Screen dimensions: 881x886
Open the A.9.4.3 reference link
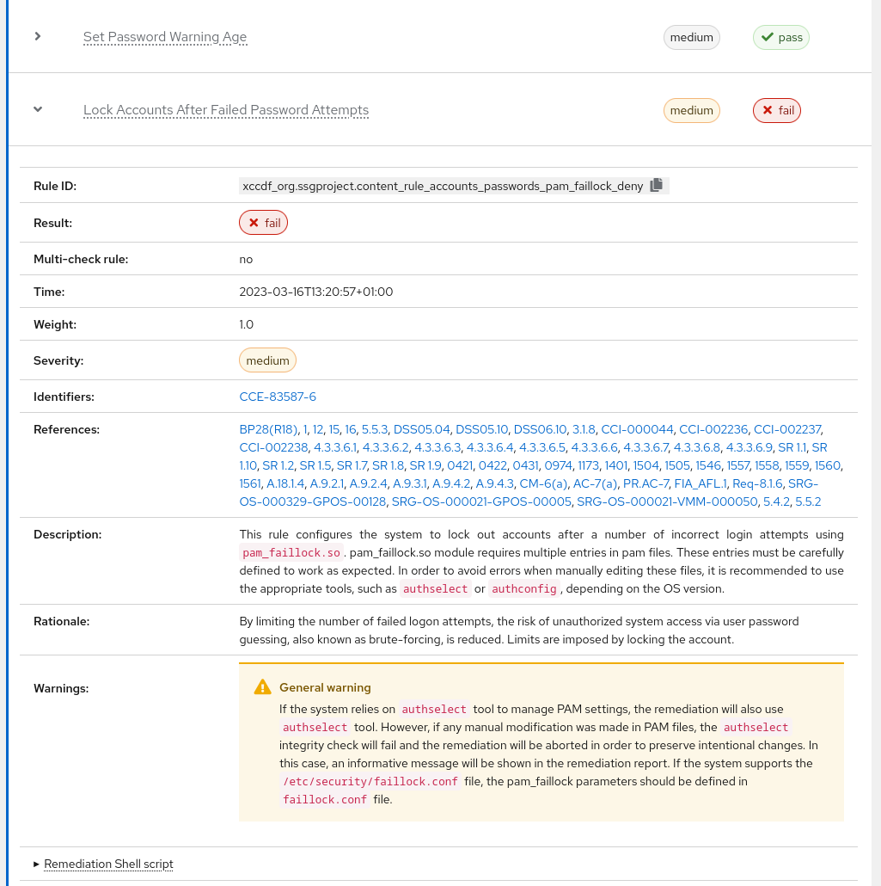[x=495, y=483]
